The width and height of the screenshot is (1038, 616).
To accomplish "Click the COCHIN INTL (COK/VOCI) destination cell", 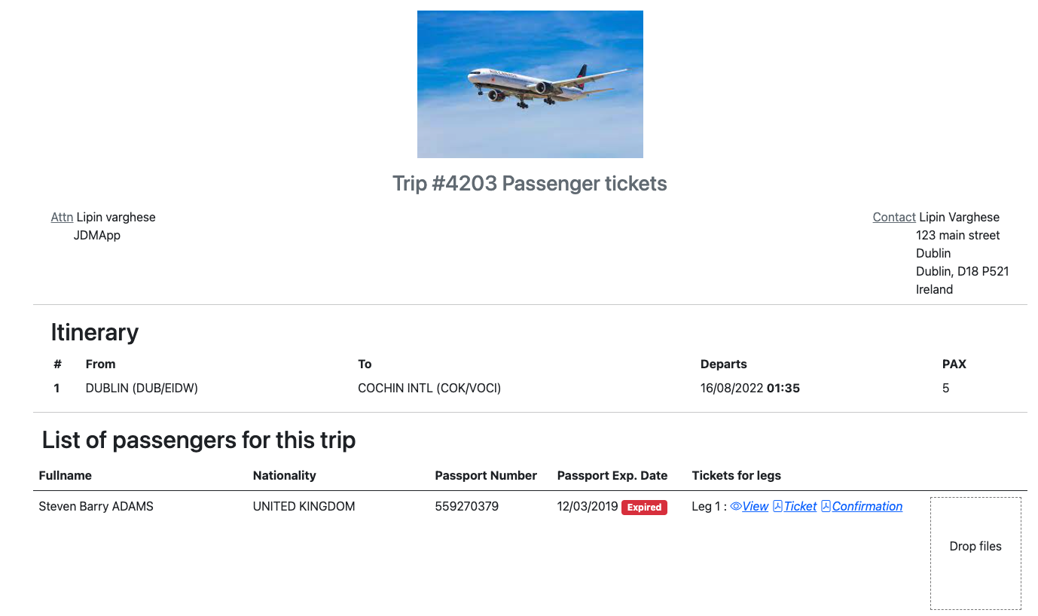I will [x=429, y=389].
